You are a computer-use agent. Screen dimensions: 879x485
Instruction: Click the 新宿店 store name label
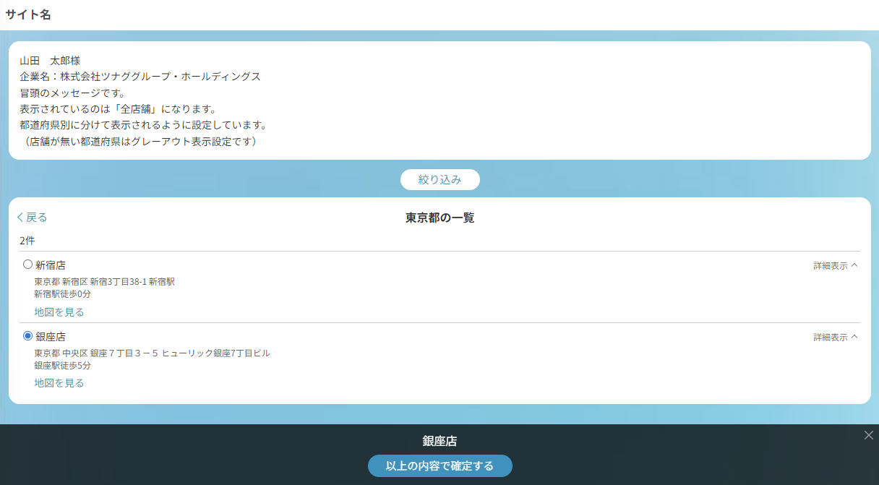[x=51, y=265]
